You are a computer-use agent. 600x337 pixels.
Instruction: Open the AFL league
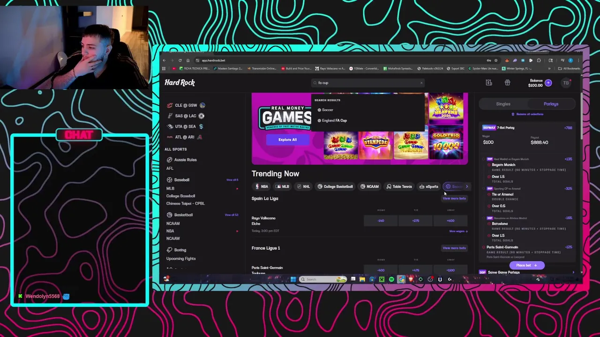[x=170, y=168]
